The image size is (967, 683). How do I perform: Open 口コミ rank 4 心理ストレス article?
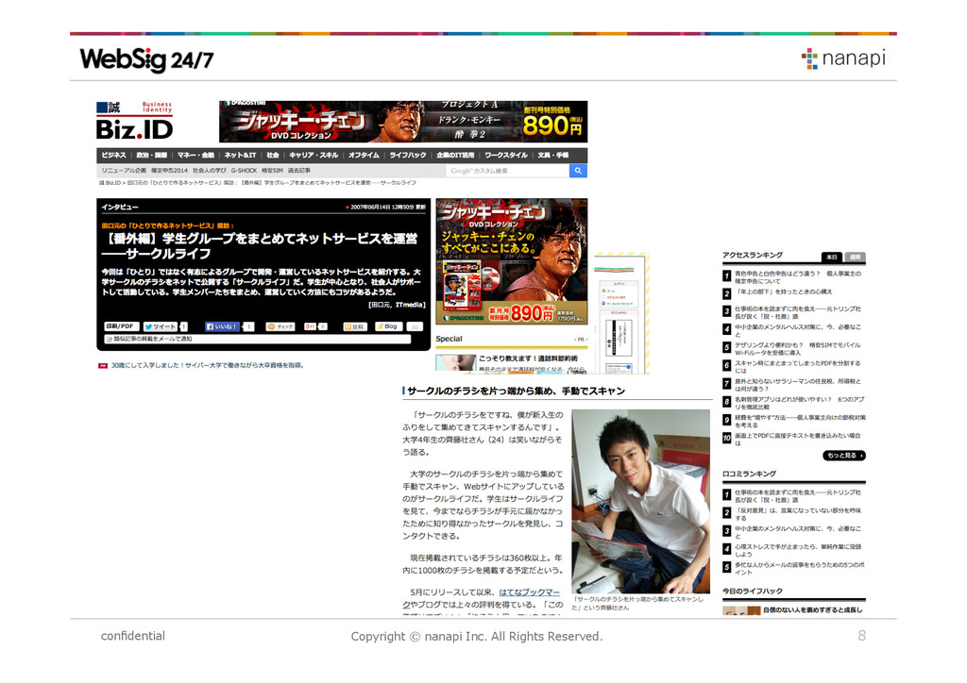tap(797, 550)
